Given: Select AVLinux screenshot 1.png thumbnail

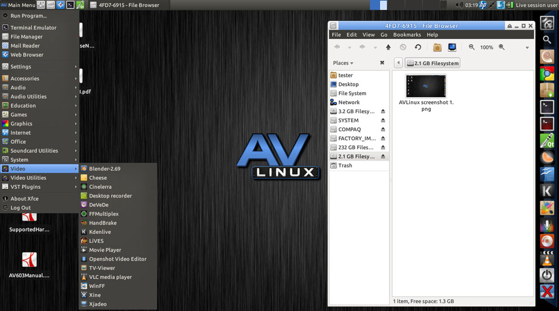Looking at the screenshot, I should click(x=426, y=86).
